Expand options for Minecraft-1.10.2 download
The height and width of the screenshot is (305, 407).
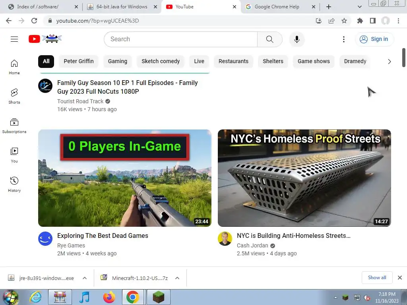point(177,278)
